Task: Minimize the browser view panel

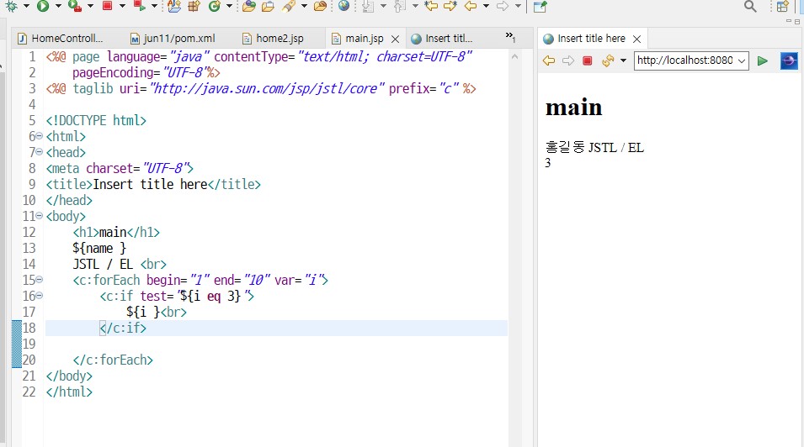Action: point(789,21)
